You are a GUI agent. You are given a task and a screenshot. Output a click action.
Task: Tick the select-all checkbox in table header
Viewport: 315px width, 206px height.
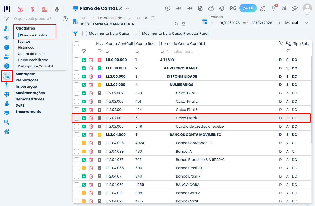(77, 44)
